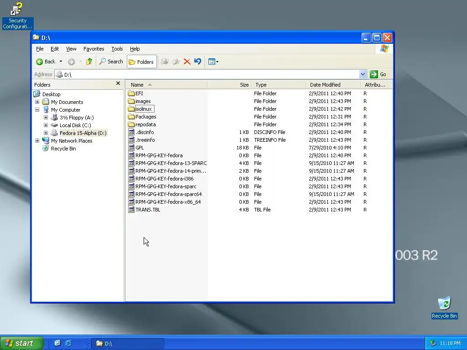The width and height of the screenshot is (467, 350).
Task: Select the .discinfo file icon
Action: click(131, 132)
